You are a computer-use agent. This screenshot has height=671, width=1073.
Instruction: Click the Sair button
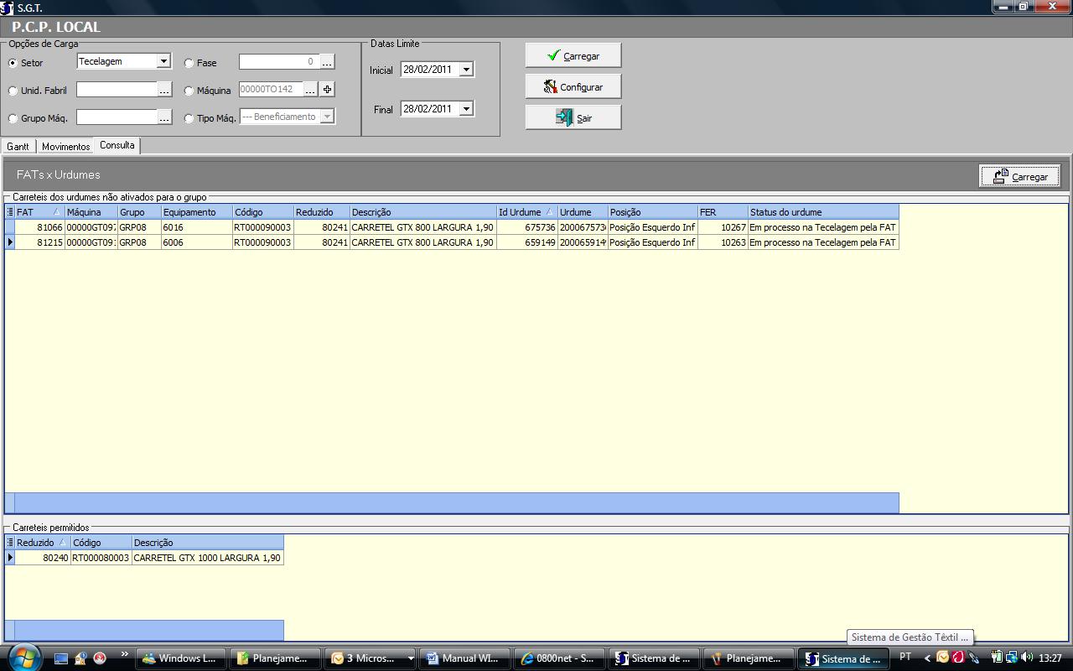pos(573,118)
